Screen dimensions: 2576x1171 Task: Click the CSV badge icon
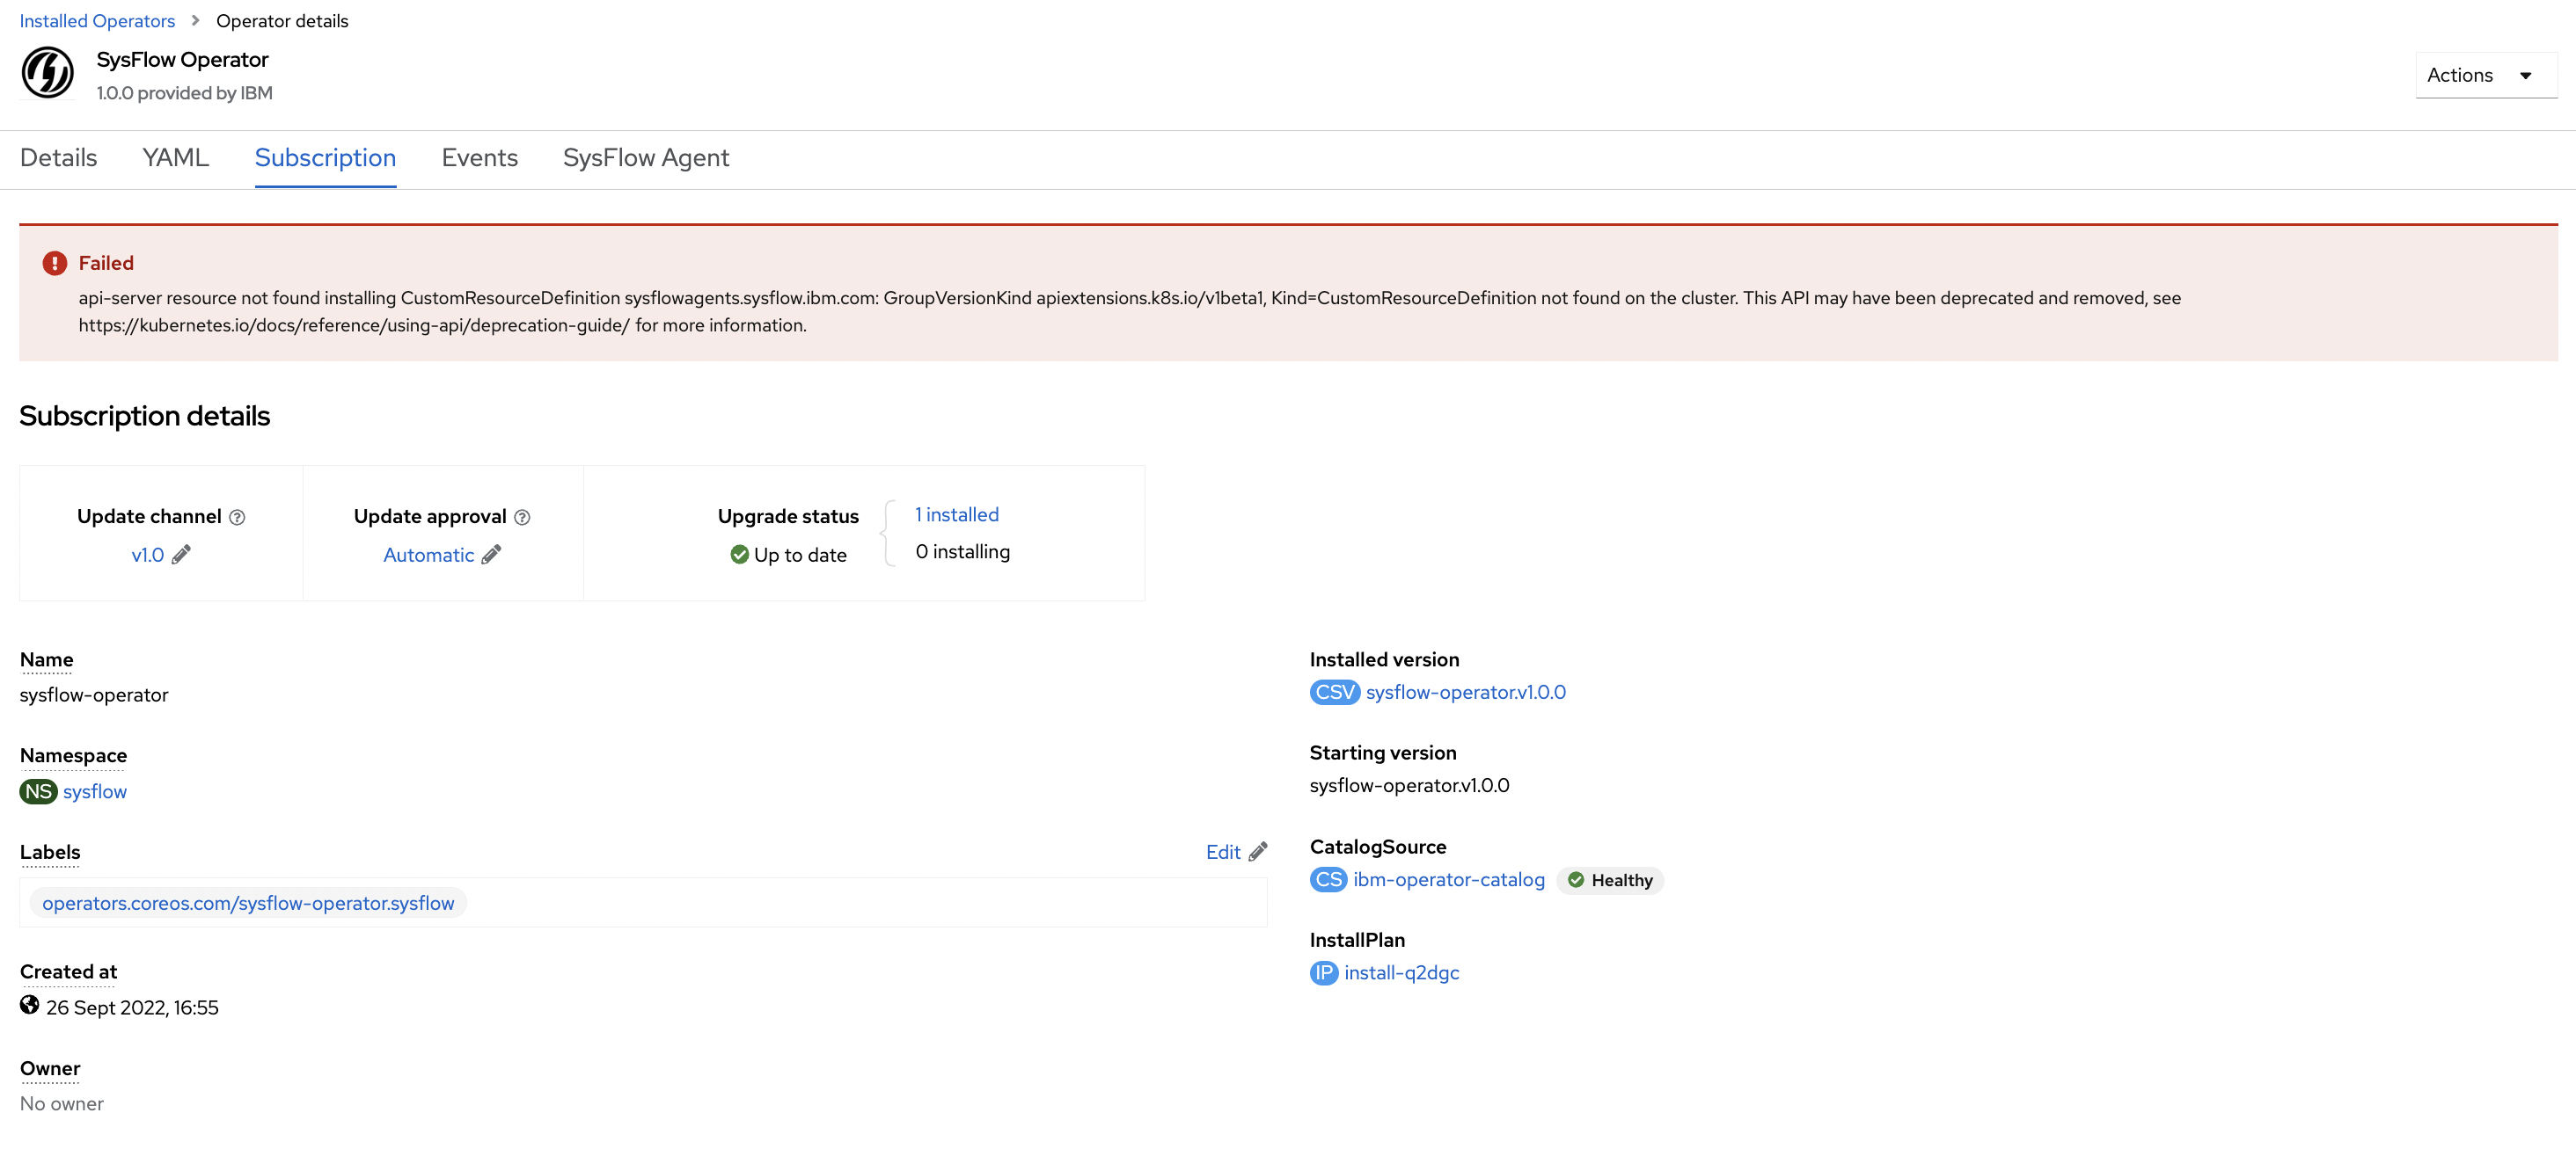click(x=1334, y=693)
